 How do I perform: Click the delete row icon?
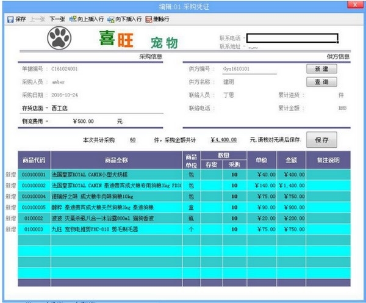click(148, 19)
